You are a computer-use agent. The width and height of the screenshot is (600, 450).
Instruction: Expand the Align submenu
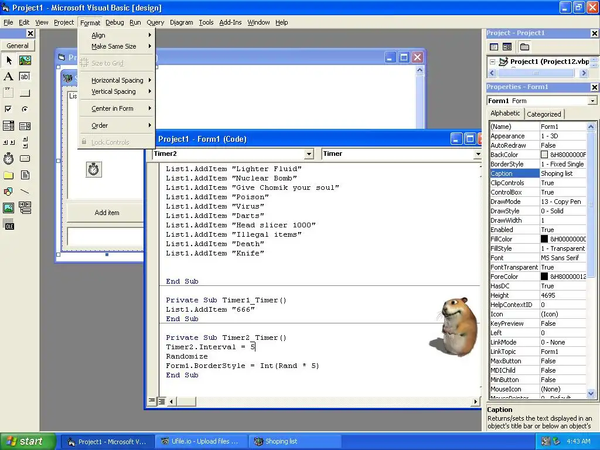click(x=117, y=35)
